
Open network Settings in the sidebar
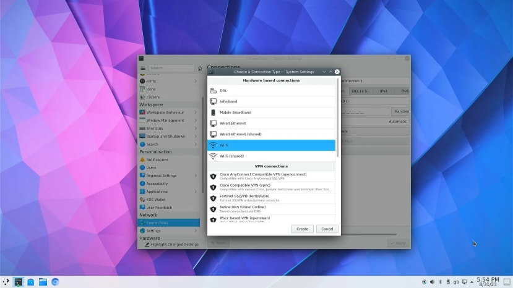pyautogui.click(x=169, y=231)
